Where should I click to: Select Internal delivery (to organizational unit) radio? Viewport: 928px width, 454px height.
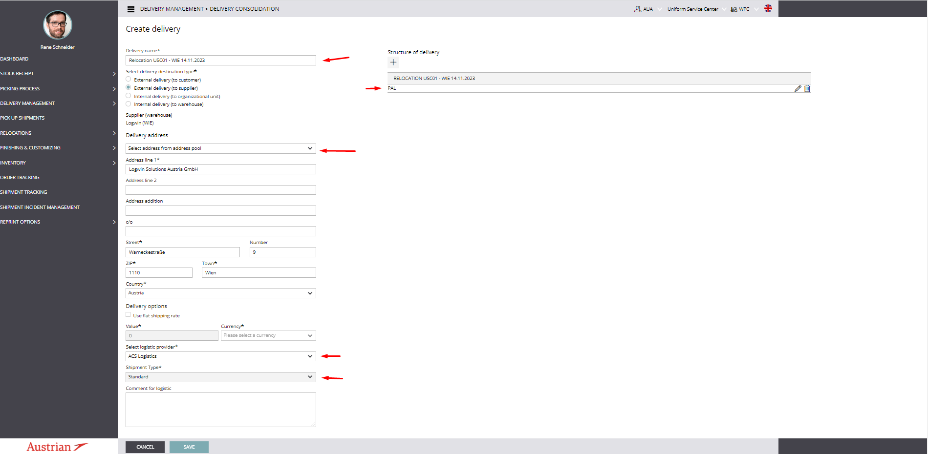(129, 96)
